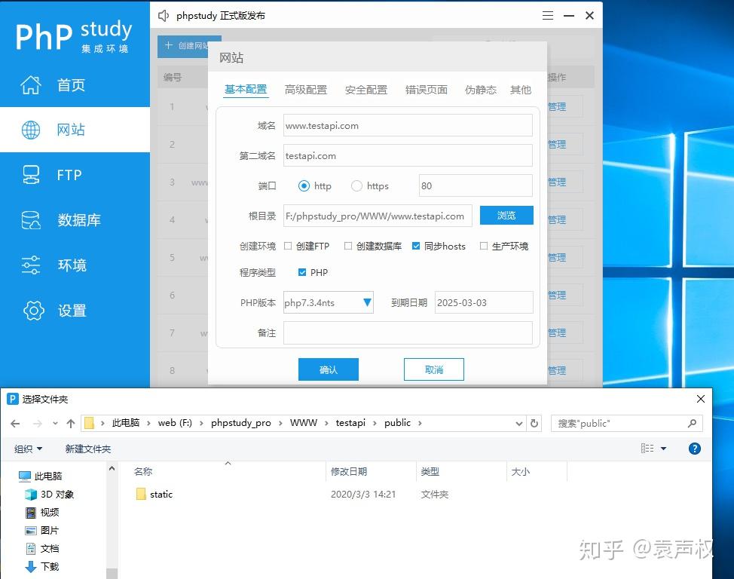Image resolution: width=734 pixels, height=579 pixels.
Task: Click the 域名 input containing www.testapi.com
Action: pyautogui.click(x=407, y=125)
